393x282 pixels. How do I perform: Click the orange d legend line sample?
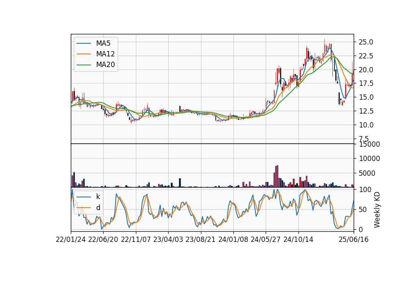[x=84, y=208]
